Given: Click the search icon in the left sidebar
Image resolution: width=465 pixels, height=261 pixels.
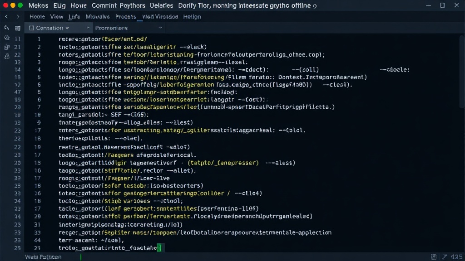Looking at the screenshot, I should (6, 28).
